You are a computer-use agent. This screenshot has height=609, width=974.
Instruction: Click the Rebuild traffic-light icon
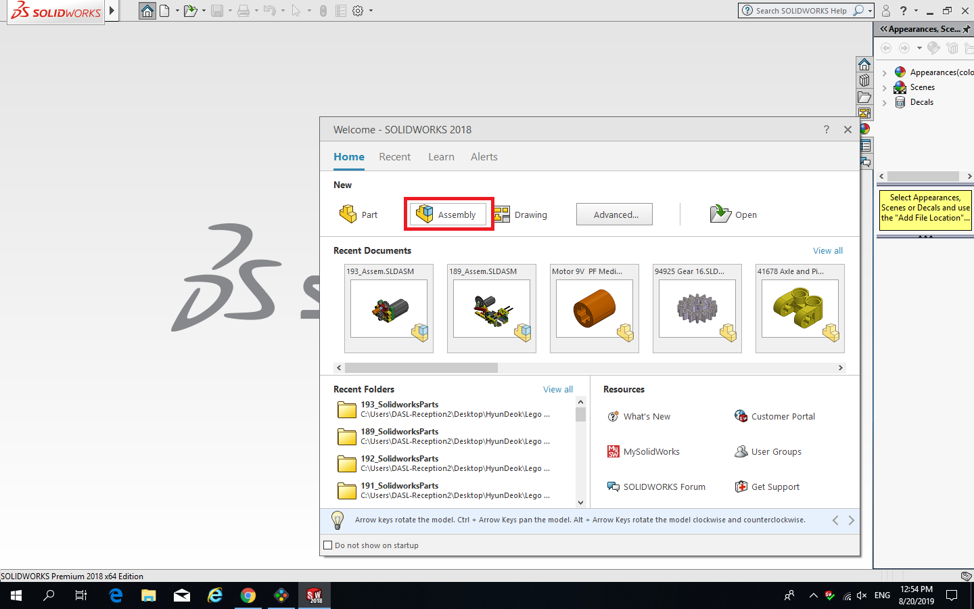click(x=323, y=11)
